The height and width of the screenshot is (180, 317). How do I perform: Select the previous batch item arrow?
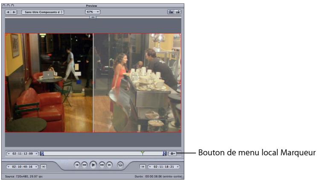click(x=7, y=12)
